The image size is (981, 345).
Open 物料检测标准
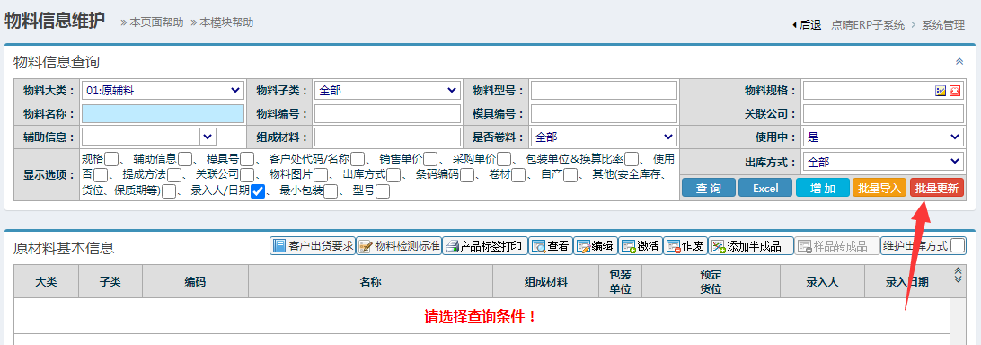pyautogui.click(x=399, y=246)
